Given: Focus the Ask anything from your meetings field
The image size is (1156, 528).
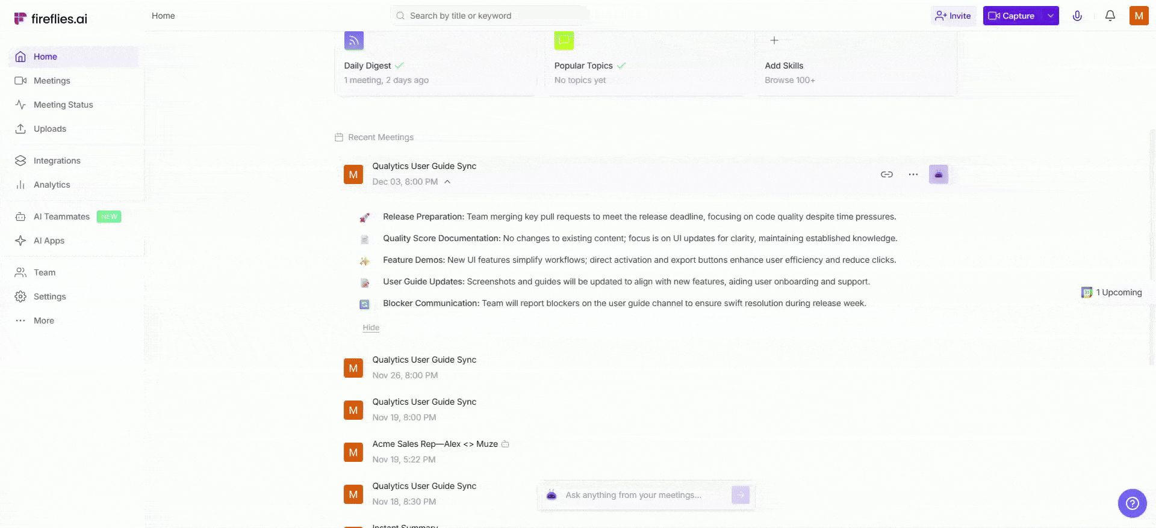Looking at the screenshot, I should tap(645, 495).
